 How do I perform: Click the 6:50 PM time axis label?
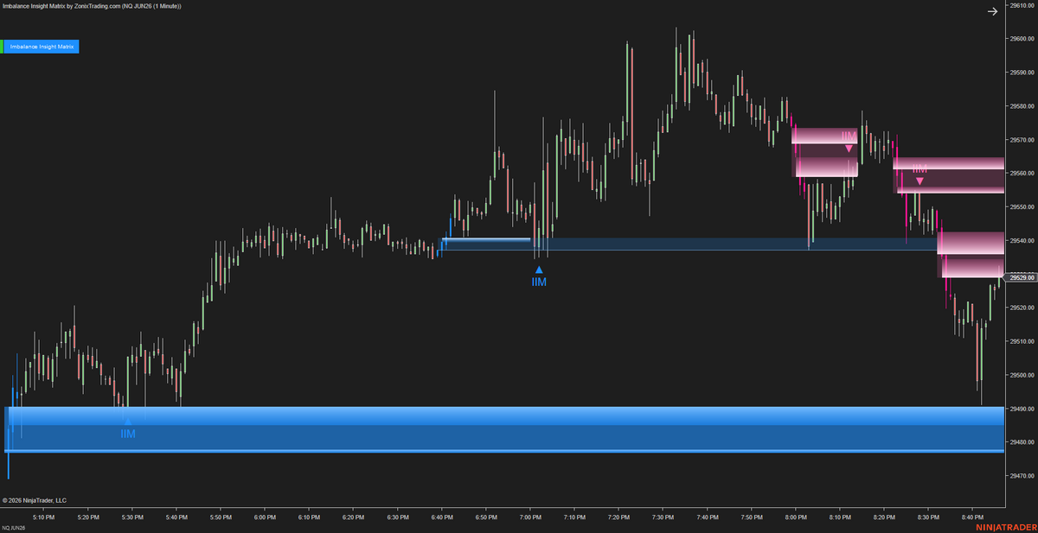(487, 517)
